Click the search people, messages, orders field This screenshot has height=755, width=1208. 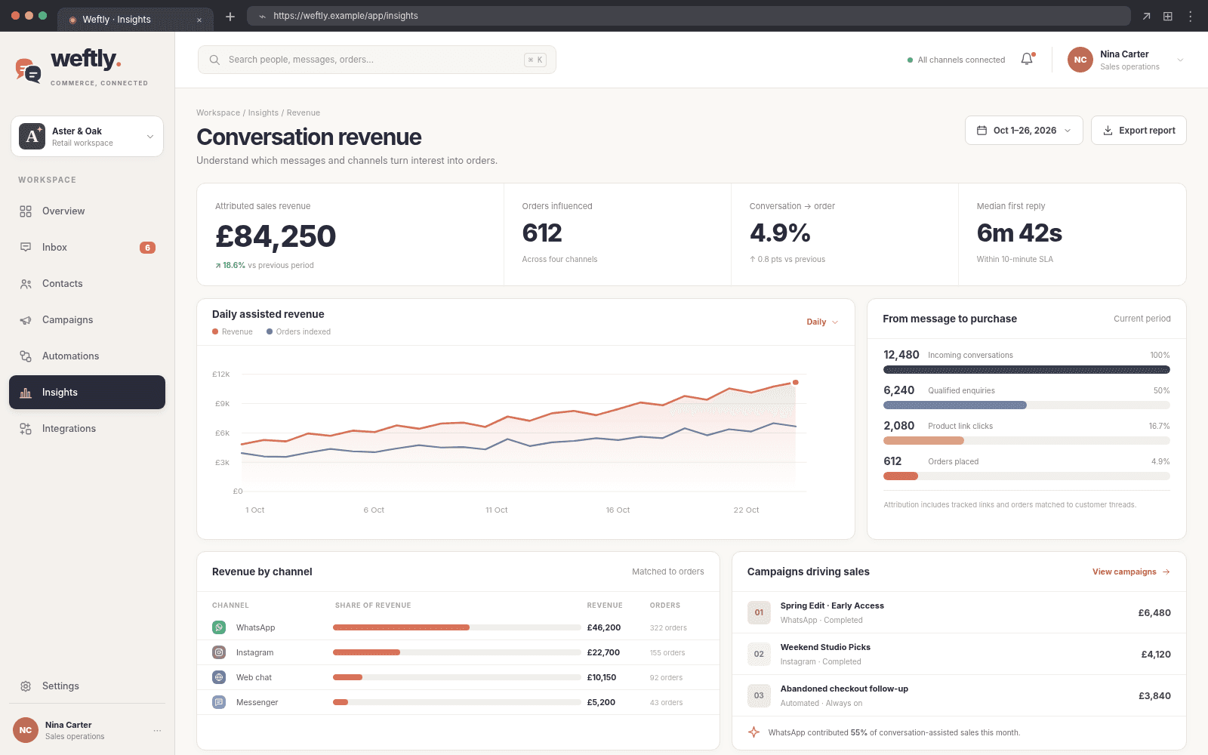pos(377,60)
